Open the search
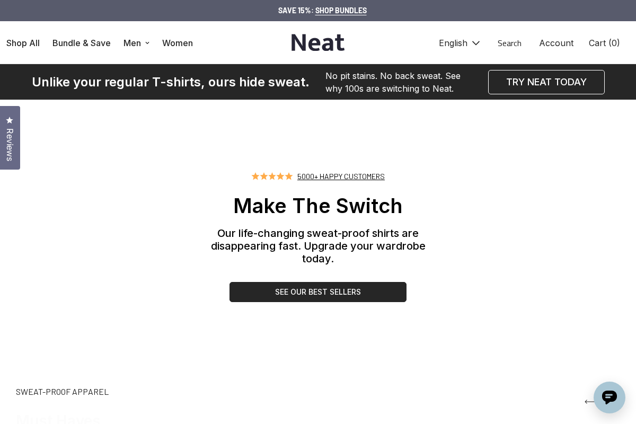 pos(509,43)
